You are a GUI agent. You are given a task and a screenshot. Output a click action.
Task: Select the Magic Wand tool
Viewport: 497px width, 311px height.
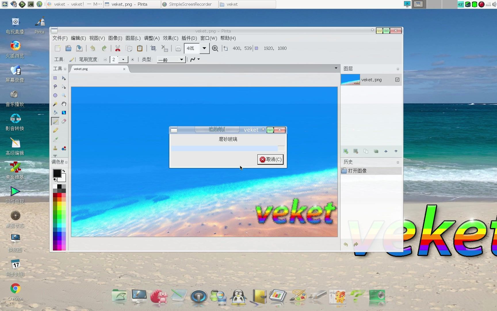55,104
